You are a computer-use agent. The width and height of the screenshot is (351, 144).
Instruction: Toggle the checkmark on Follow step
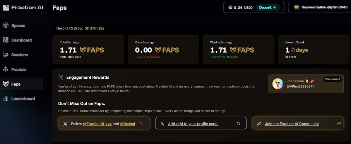coord(141,124)
